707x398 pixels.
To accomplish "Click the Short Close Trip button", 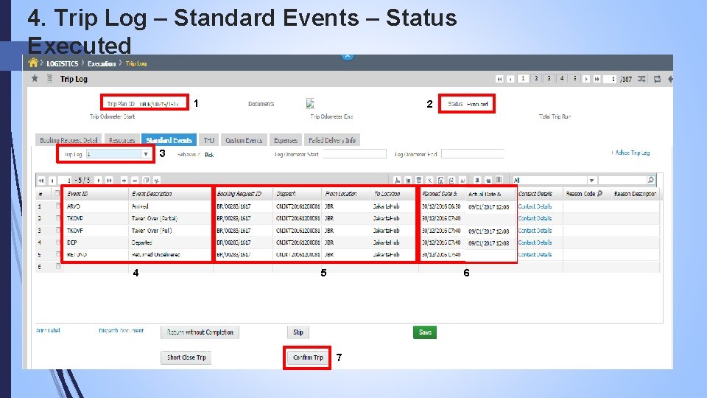I will point(186,357).
